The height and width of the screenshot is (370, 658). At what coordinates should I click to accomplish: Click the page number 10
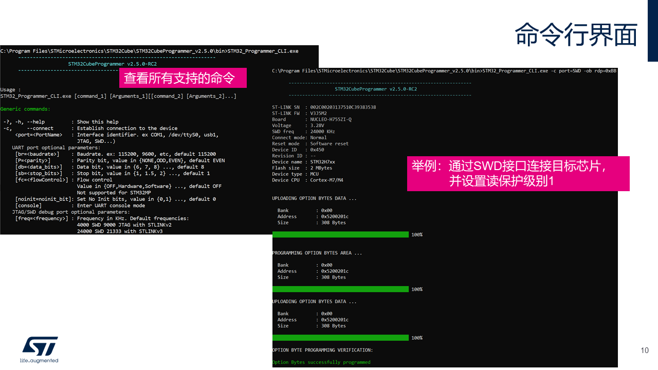click(644, 350)
